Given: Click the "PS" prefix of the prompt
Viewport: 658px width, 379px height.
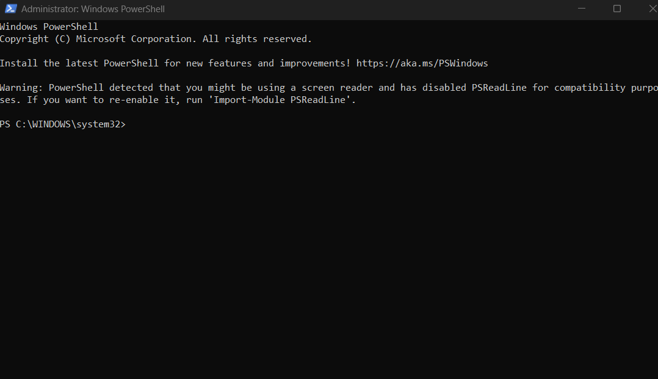Looking at the screenshot, I should tap(5, 124).
